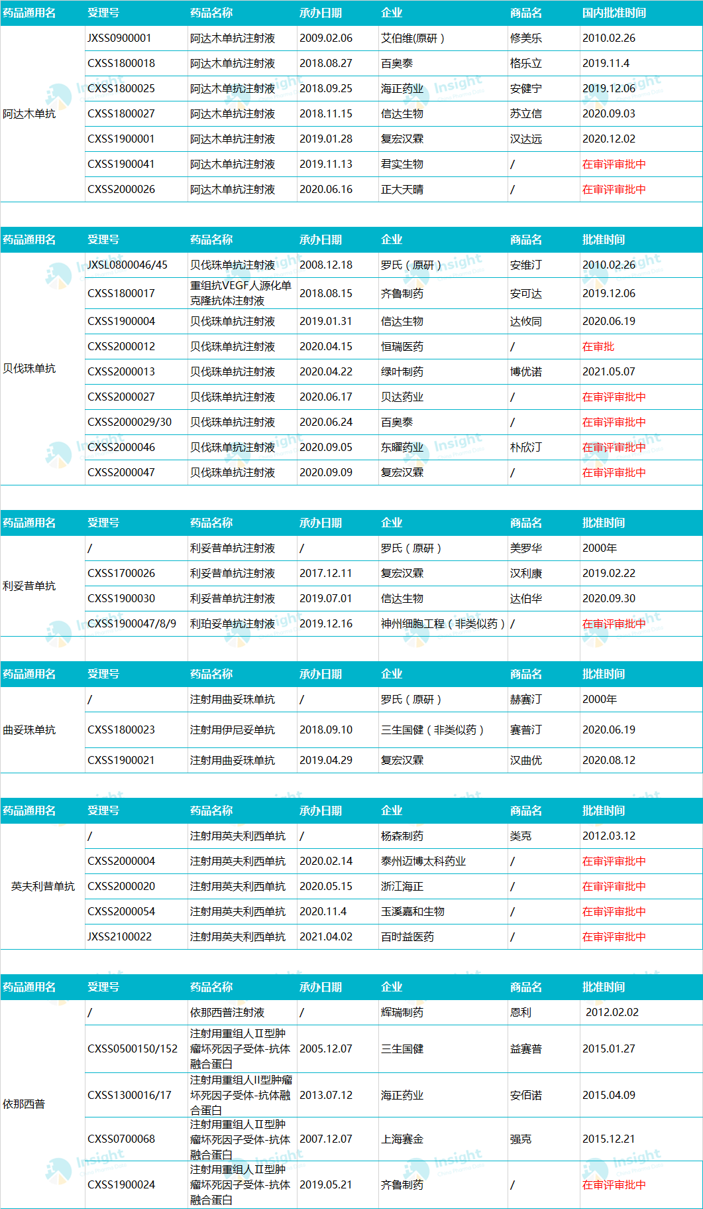Viewport: 703px width, 1209px height.
Task: Click trade name 强克
Action: click(521, 1139)
